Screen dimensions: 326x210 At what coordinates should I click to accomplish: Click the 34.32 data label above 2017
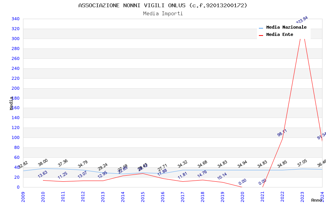pyautogui.click(x=183, y=164)
